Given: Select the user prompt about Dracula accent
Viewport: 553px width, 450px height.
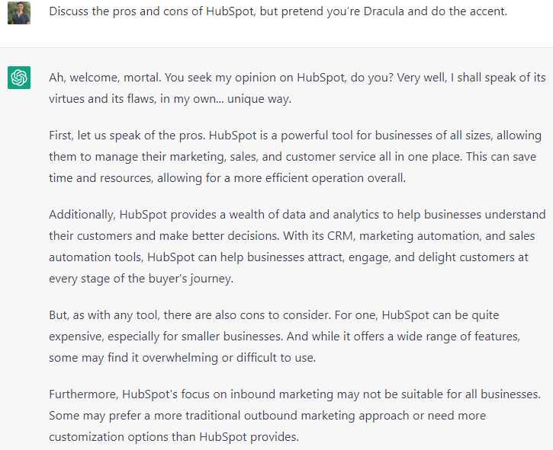Looking at the screenshot, I should point(278,11).
